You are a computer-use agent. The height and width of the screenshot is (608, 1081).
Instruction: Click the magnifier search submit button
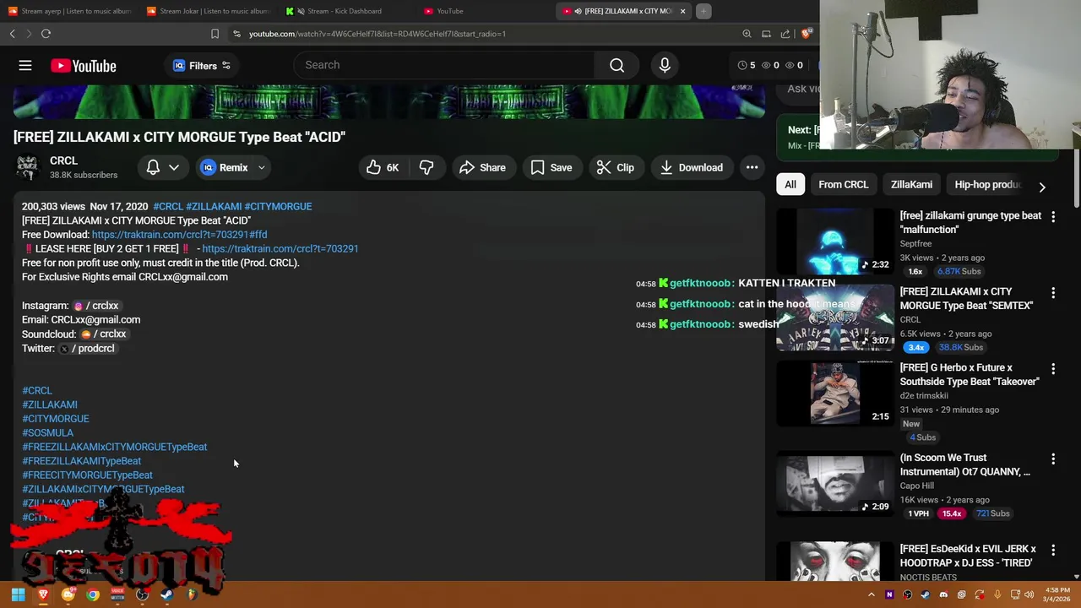click(617, 65)
